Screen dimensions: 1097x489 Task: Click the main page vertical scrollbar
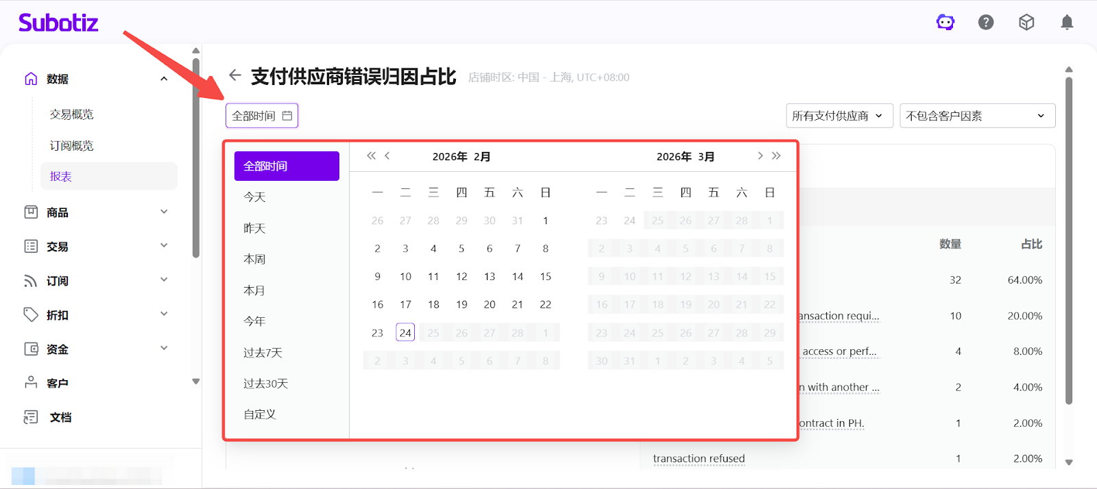[x=1068, y=240]
